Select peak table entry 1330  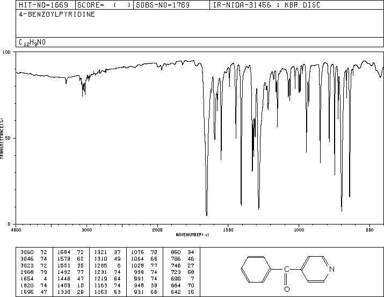pos(64,292)
